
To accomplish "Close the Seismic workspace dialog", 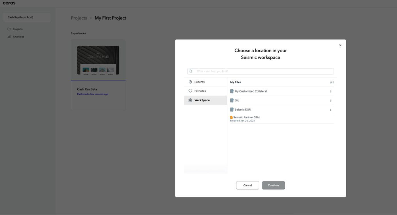I will click(340, 45).
